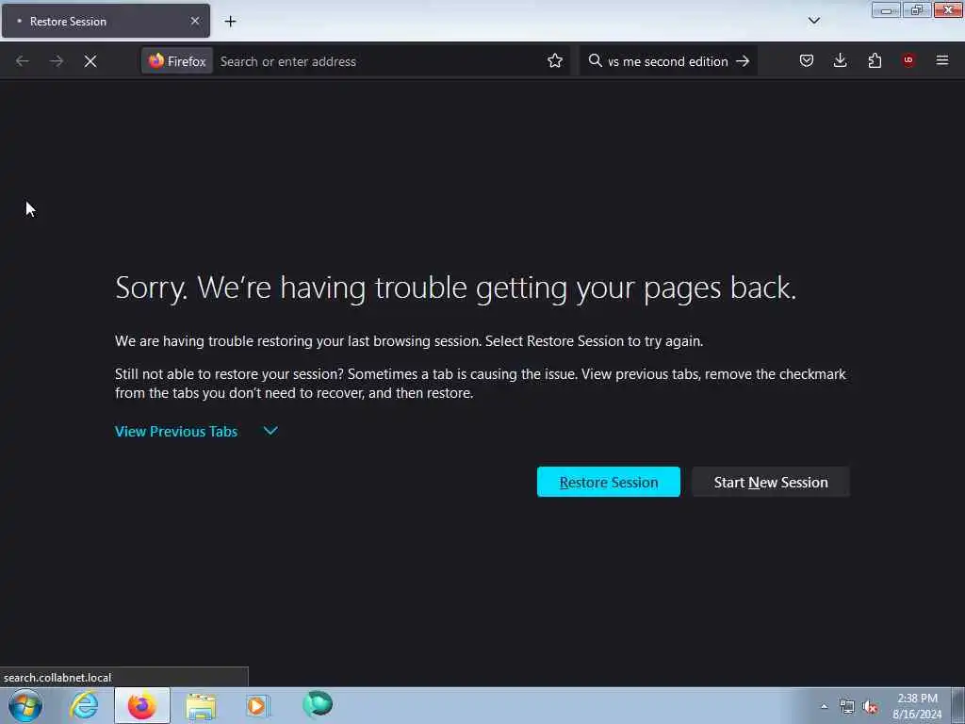The image size is (965, 724).
Task: Open a new tab with plus button
Action: pyautogui.click(x=230, y=21)
